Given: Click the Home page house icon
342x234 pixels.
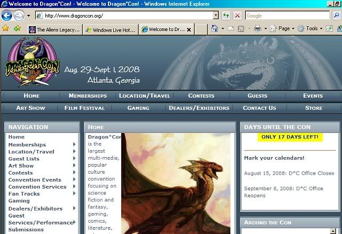Looking at the screenshot, I should click(215, 28).
